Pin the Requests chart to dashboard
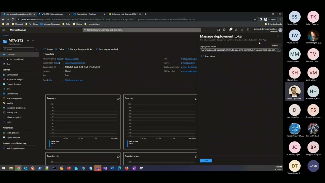Screen dimensions: 325x183 [118, 99]
